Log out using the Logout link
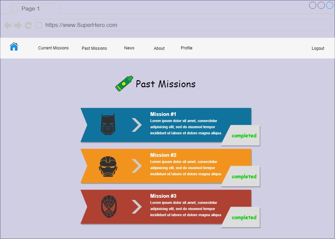Viewport: 335px width, 239px height. (x=318, y=48)
